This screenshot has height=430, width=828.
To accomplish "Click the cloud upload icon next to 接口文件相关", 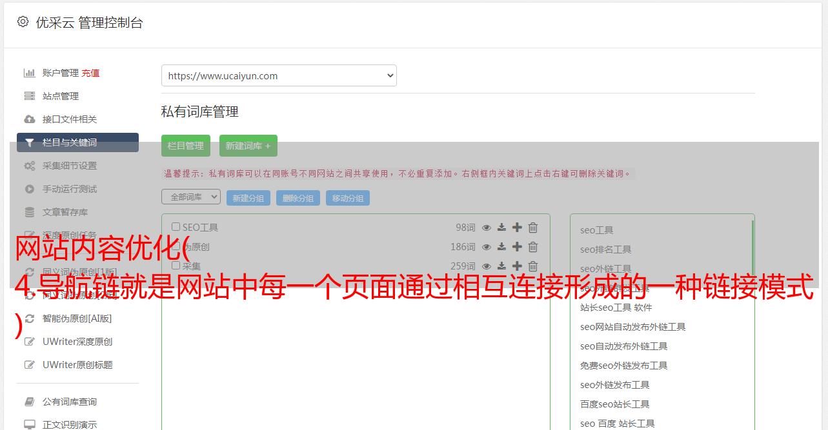I will 29,119.
